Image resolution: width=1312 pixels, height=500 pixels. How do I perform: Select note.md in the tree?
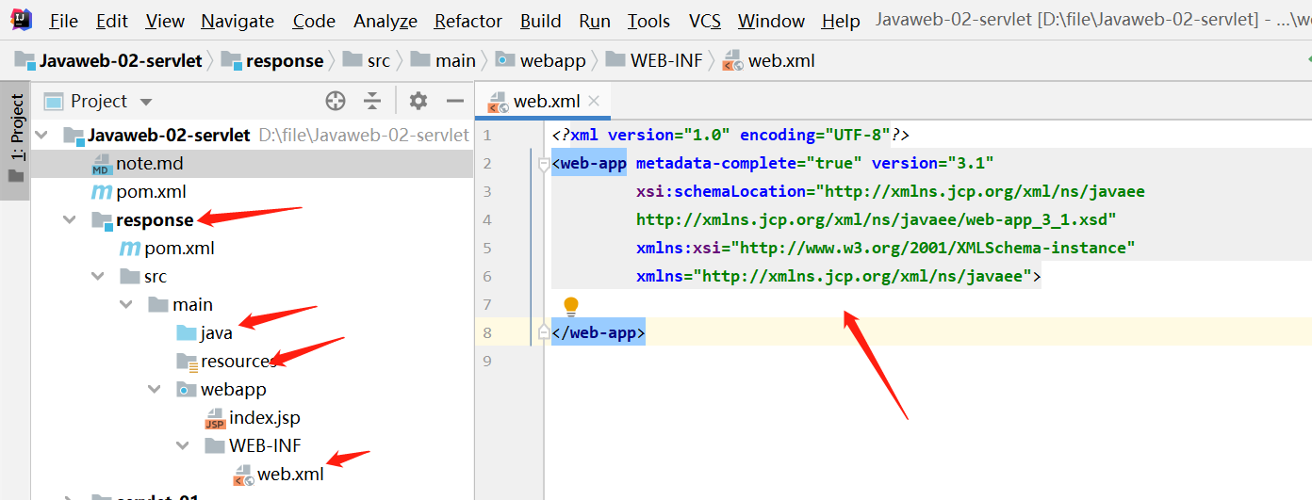149,163
